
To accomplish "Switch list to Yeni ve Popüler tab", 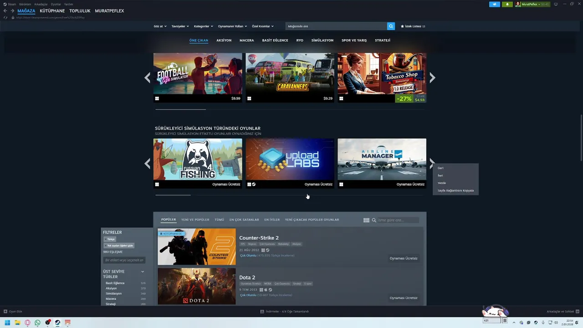I will pos(195,220).
